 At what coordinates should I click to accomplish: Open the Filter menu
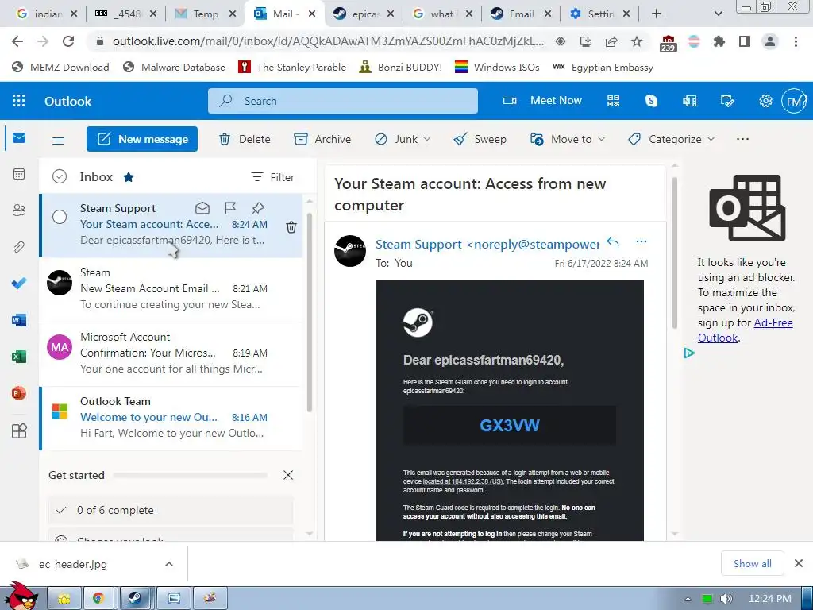coord(273,177)
